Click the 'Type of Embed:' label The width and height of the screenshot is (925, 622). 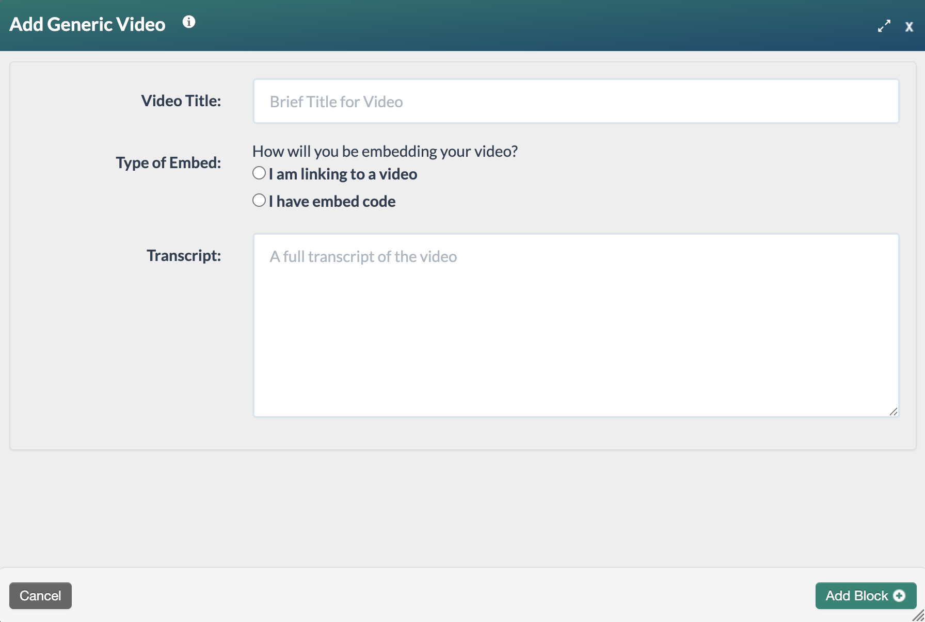[168, 162]
